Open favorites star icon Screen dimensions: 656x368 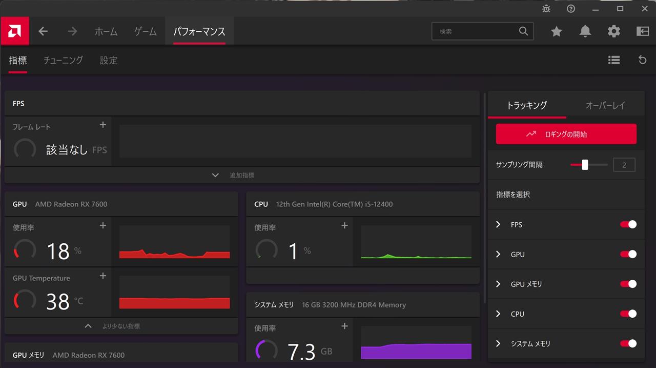pyautogui.click(x=557, y=31)
